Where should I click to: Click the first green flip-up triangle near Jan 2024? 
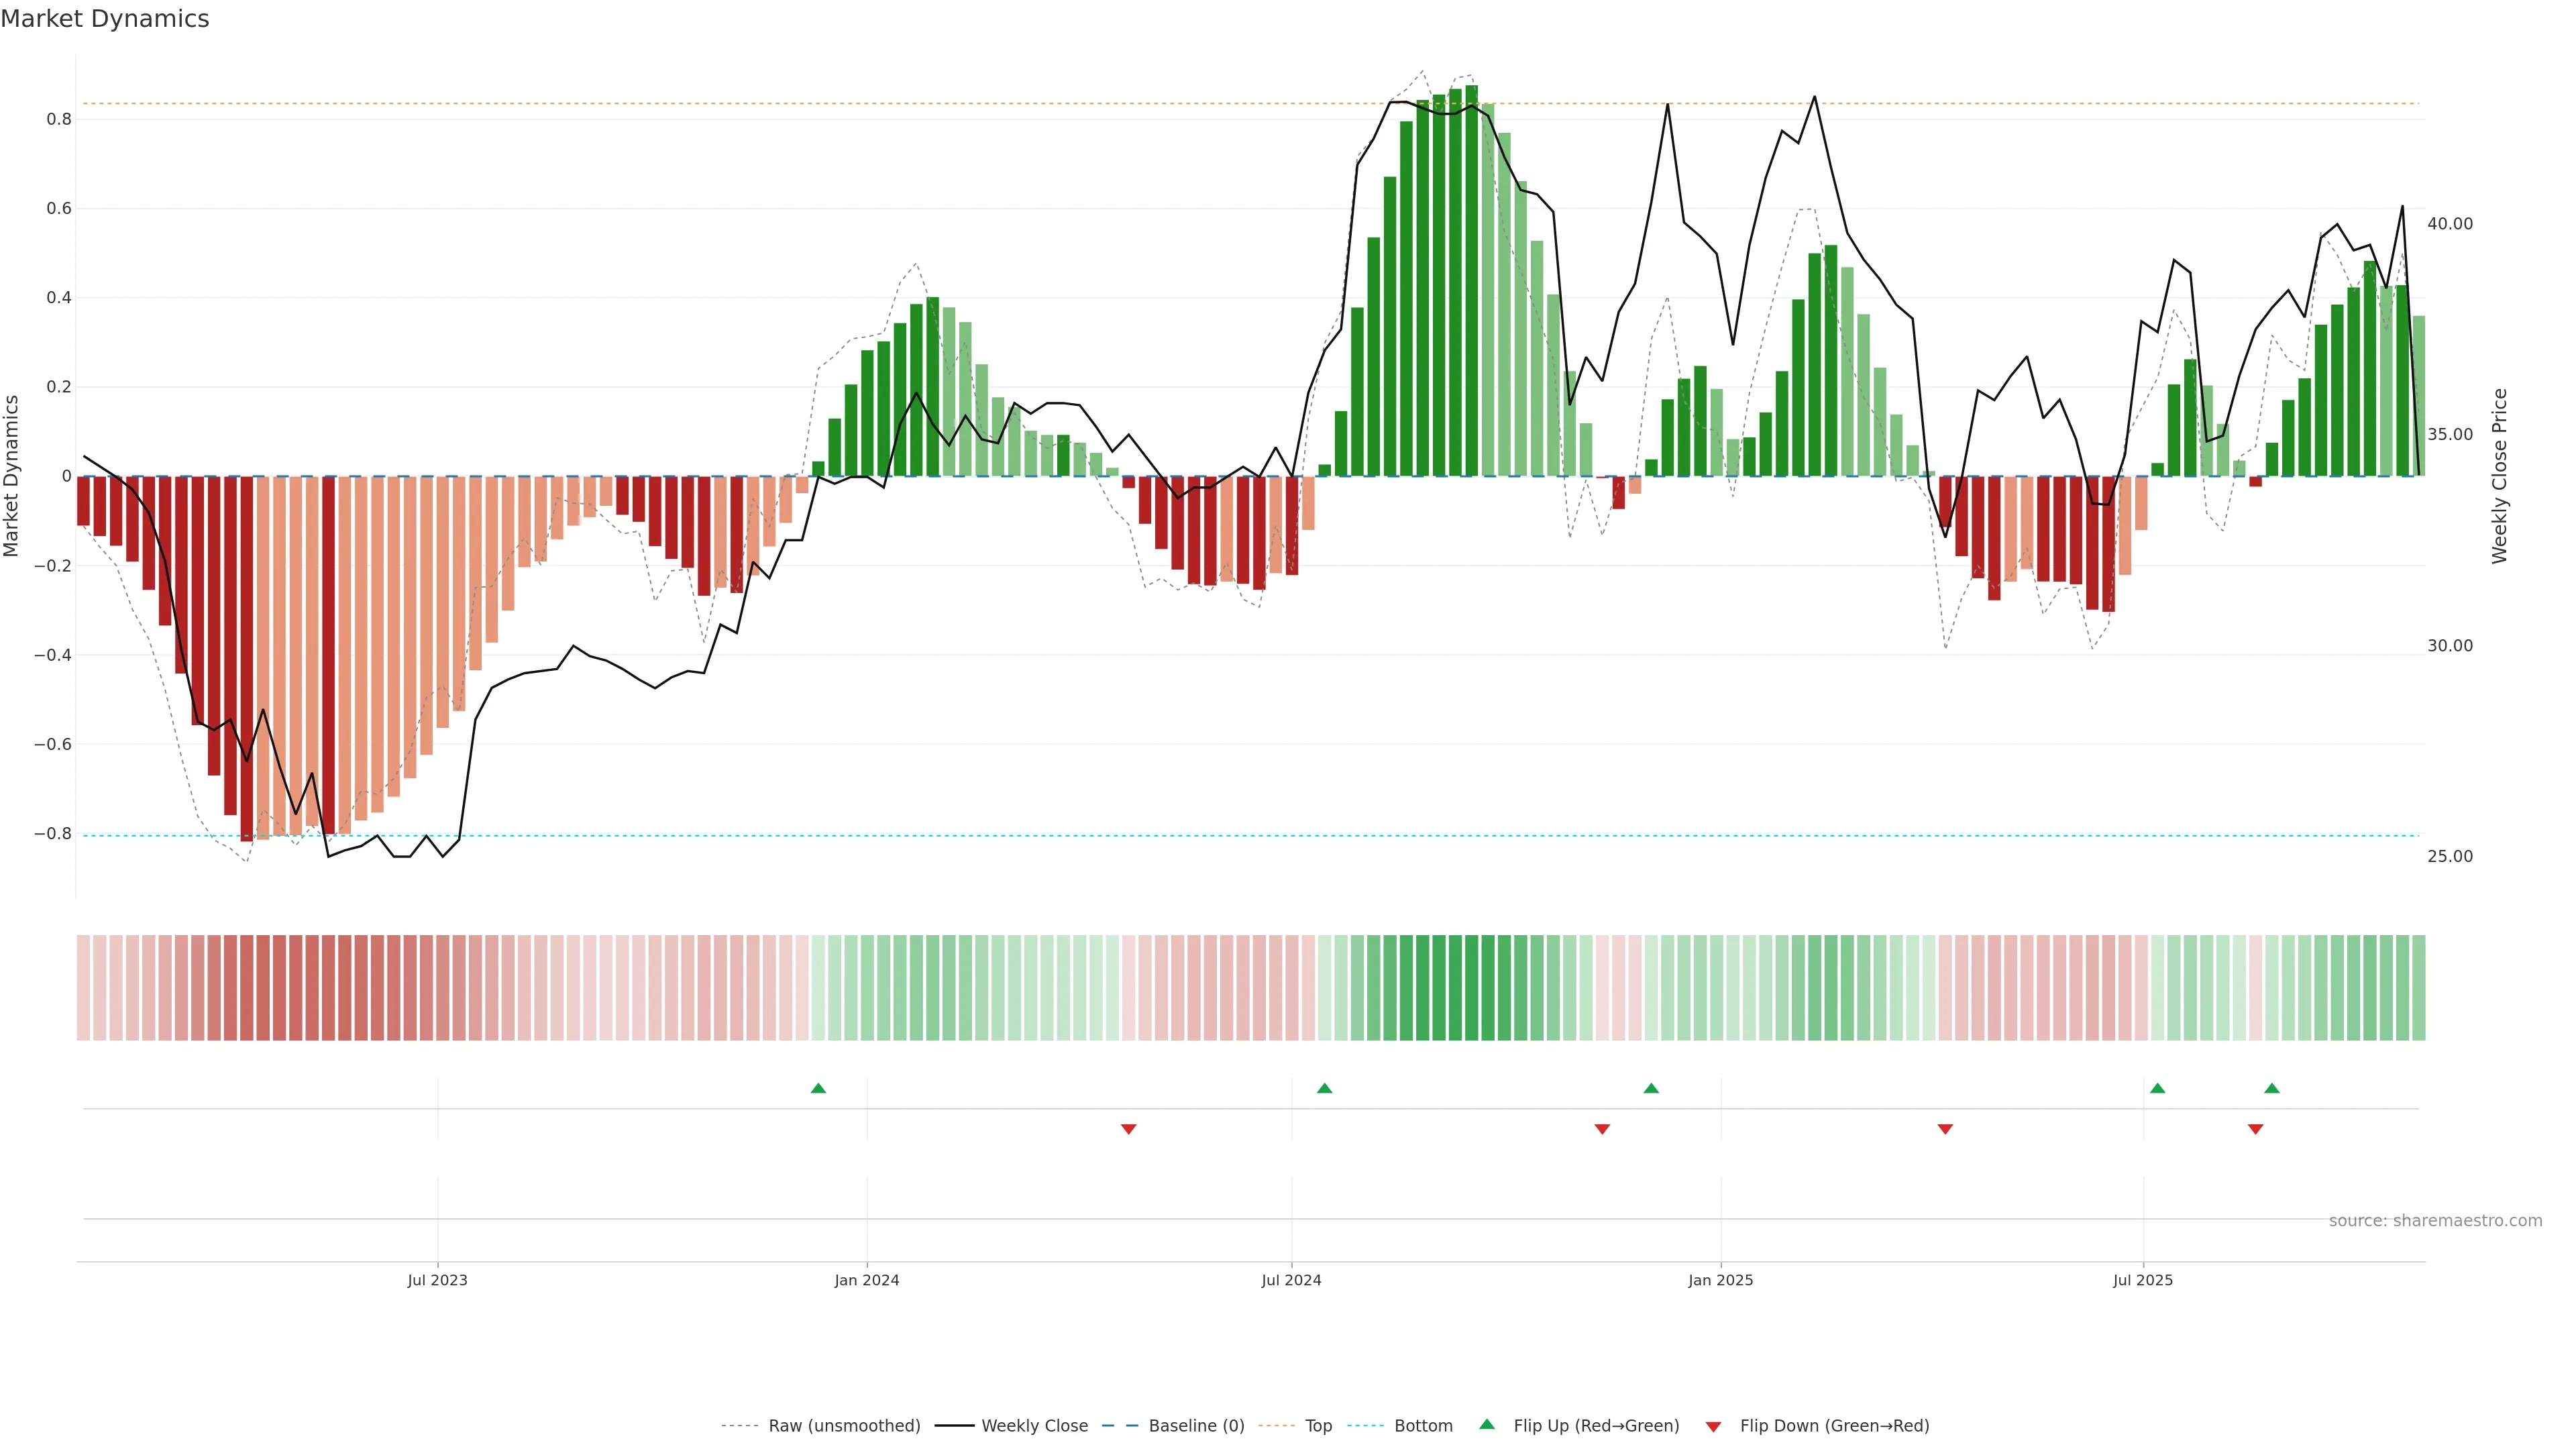click(818, 1088)
